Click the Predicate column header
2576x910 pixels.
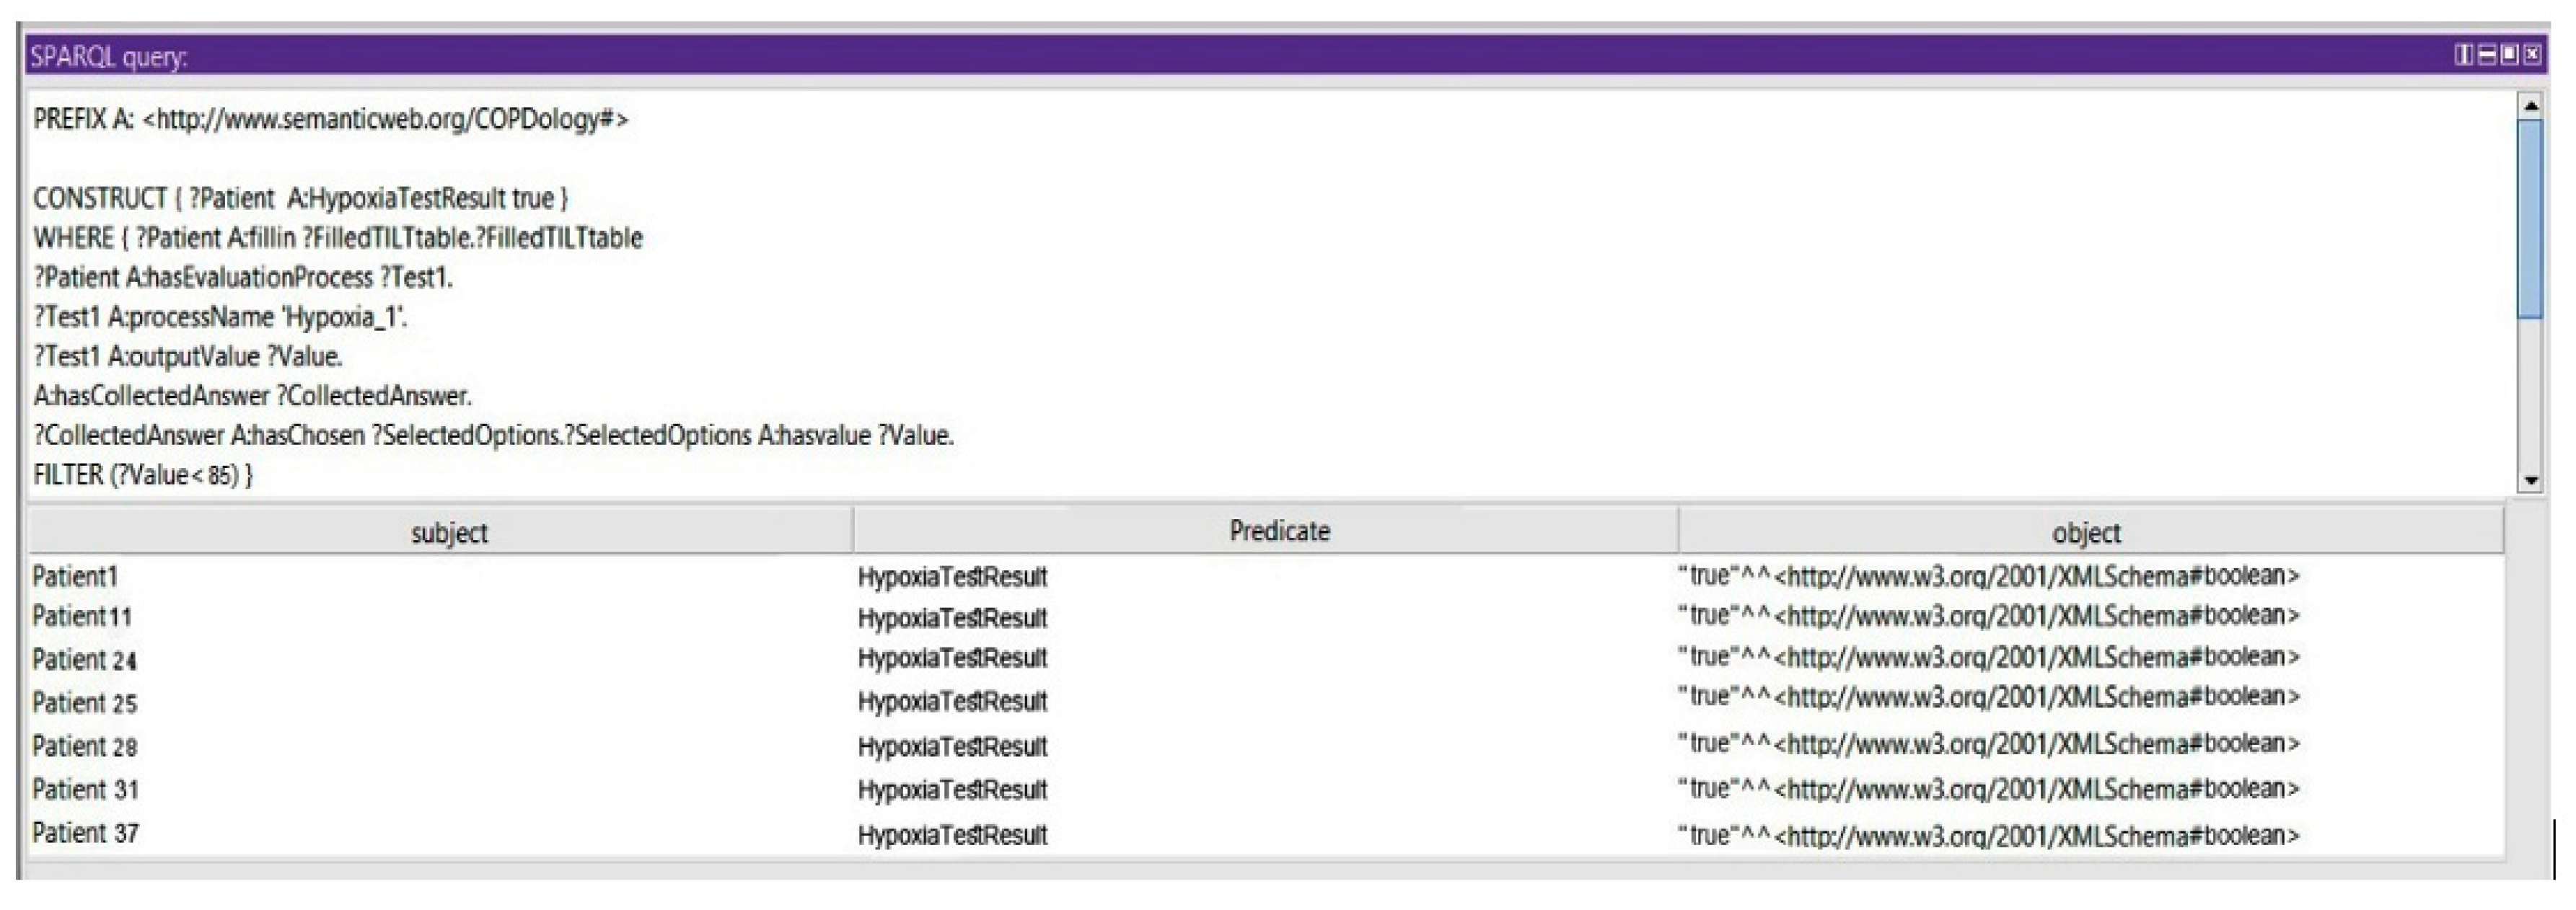click(1278, 531)
